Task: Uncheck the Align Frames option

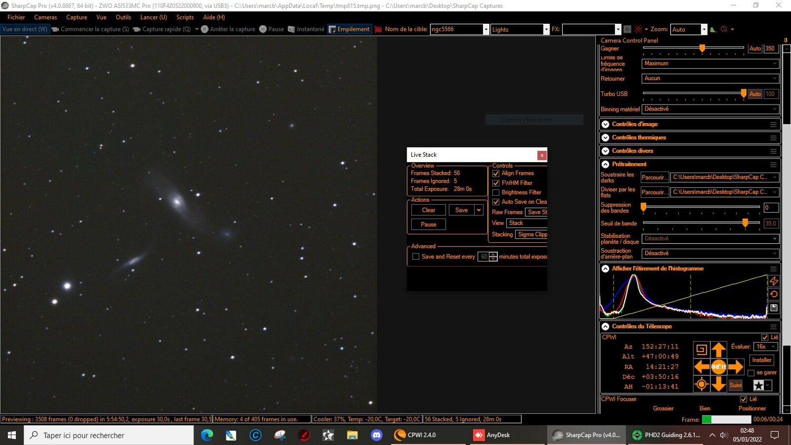Action: click(496, 173)
